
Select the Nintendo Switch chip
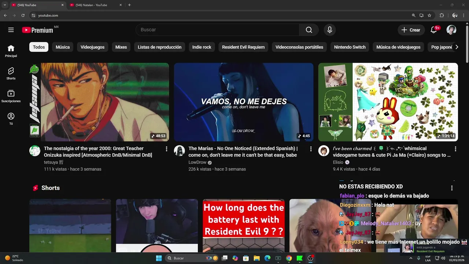(350, 47)
